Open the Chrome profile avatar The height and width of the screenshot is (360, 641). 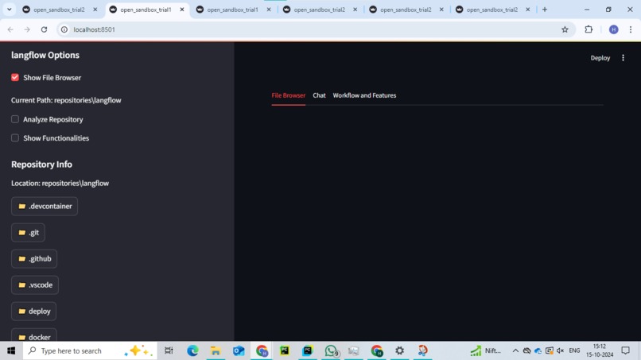point(614,29)
